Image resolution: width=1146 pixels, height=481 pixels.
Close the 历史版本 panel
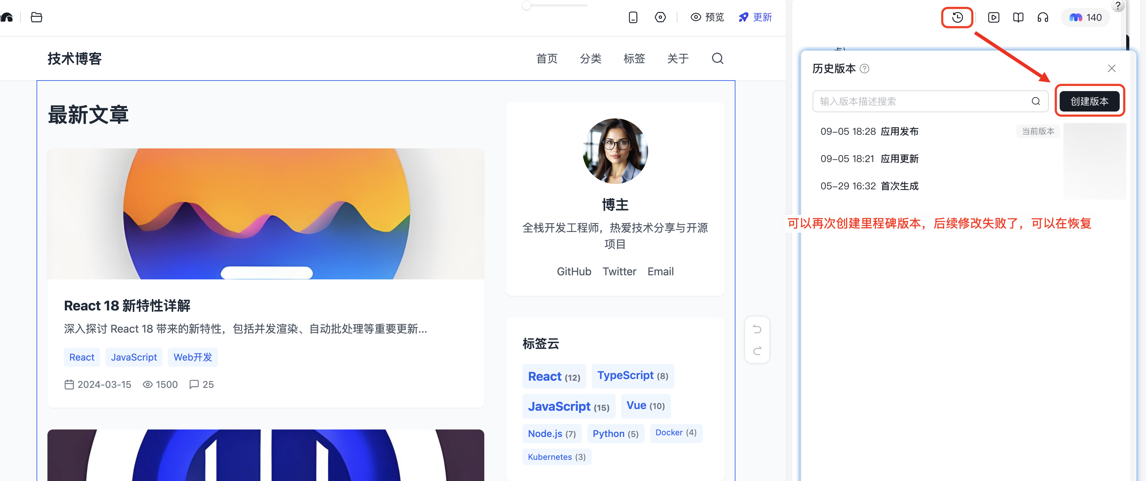pos(1111,69)
